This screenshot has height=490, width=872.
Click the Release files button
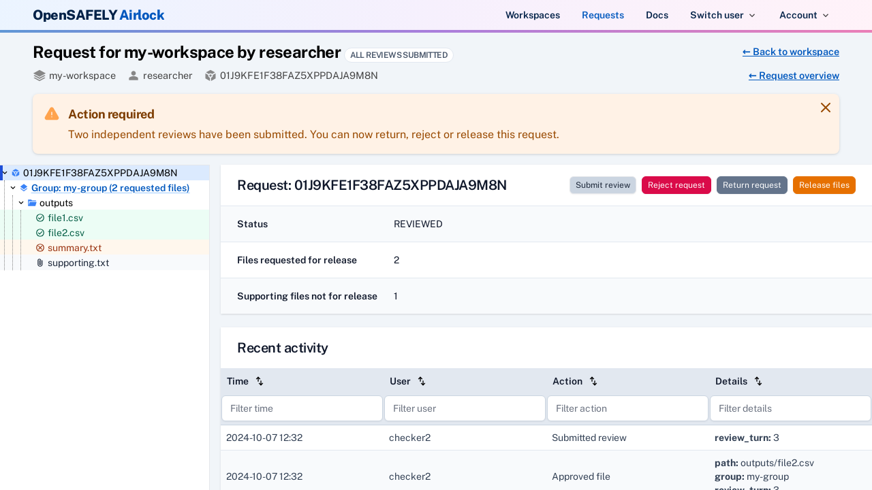(x=824, y=185)
